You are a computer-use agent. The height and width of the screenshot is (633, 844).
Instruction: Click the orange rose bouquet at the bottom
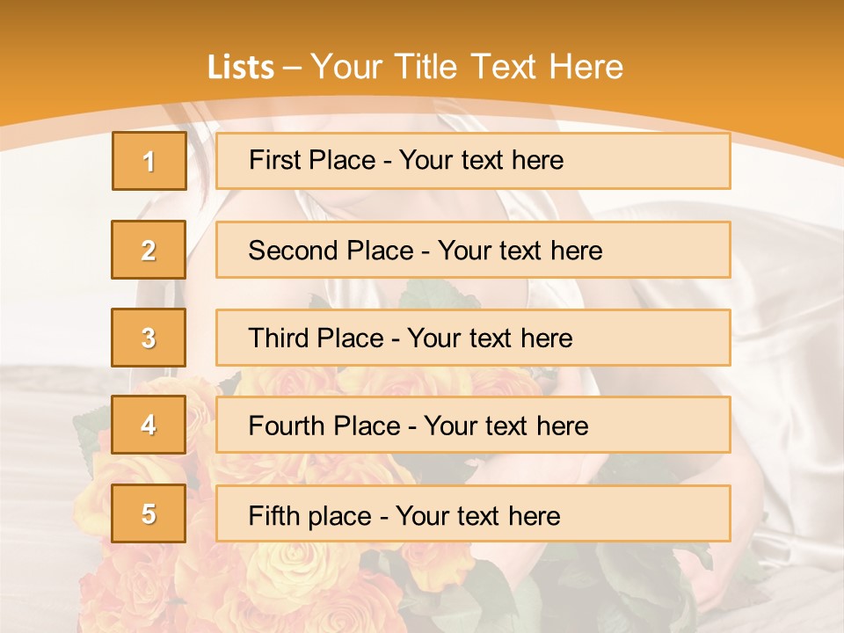(264, 580)
